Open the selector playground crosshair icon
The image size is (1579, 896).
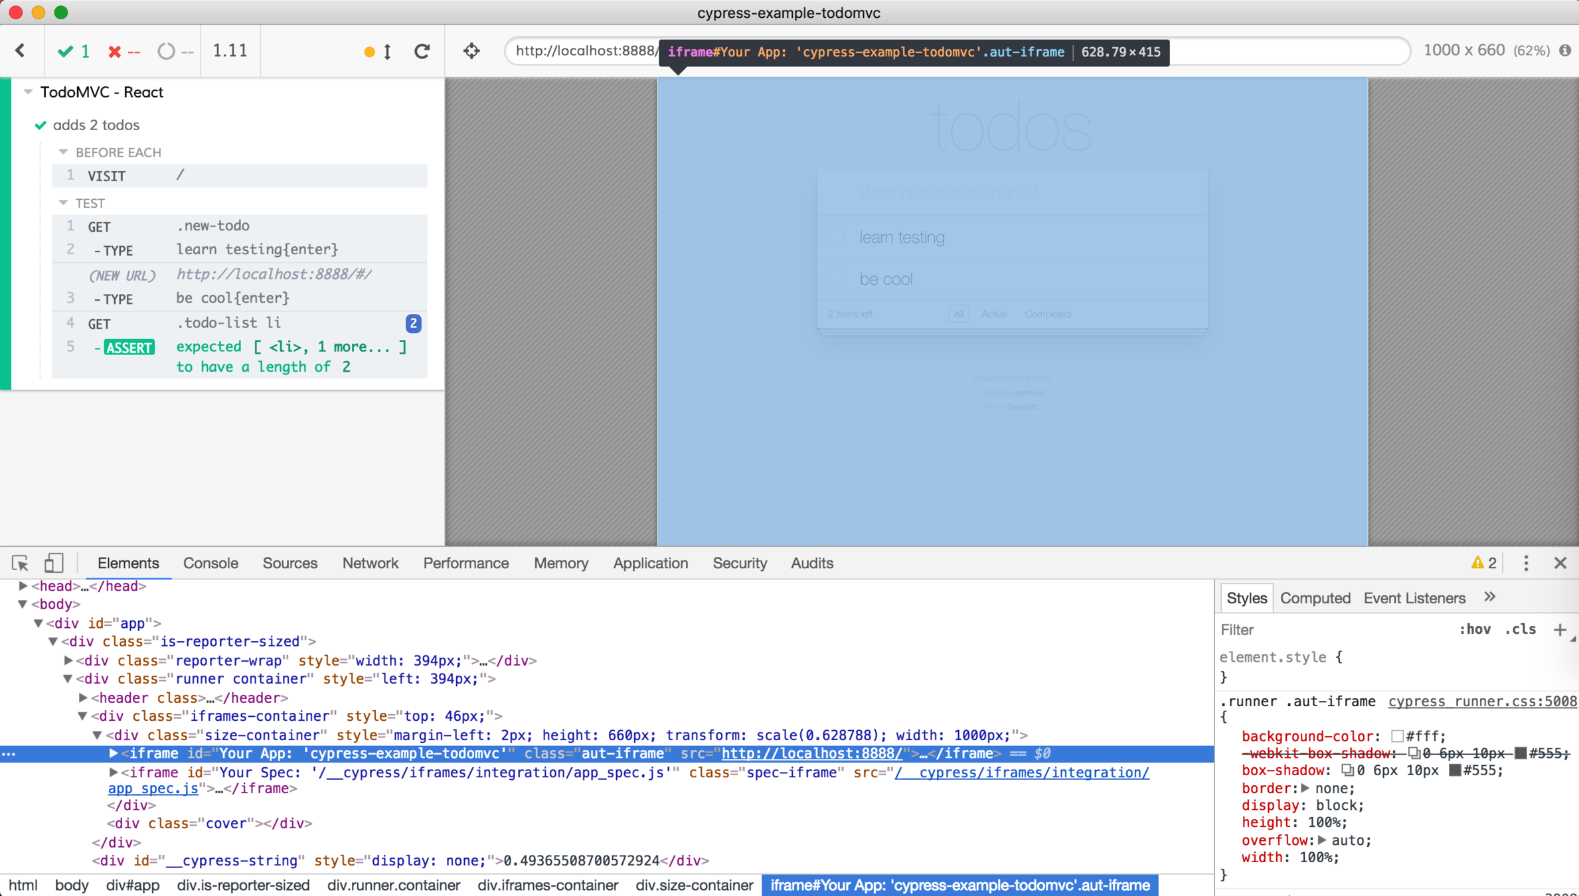(x=471, y=51)
